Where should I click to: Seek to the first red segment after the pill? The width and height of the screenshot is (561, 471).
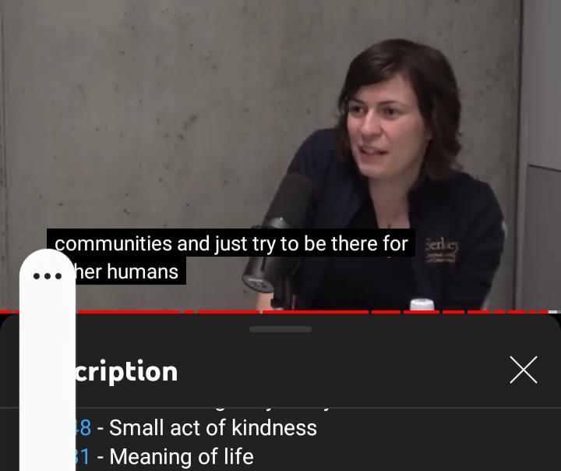click(x=129, y=312)
